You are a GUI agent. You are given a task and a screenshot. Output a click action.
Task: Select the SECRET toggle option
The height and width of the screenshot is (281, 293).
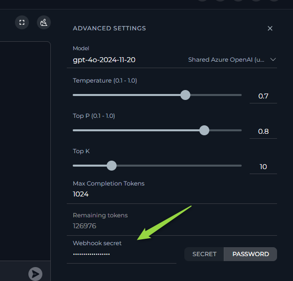[x=204, y=254]
